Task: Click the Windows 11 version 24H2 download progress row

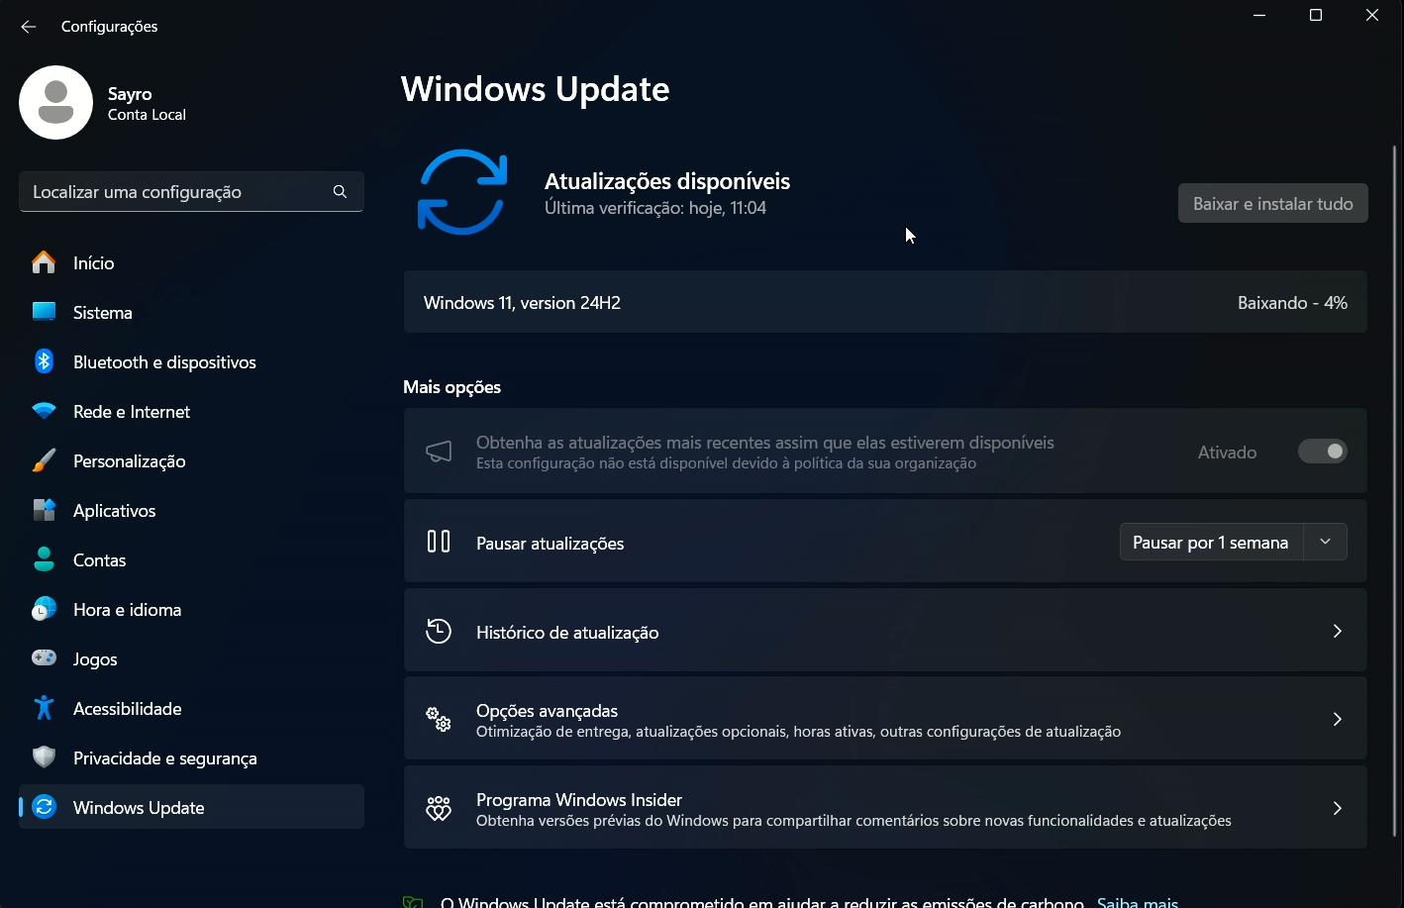Action: coord(885,302)
